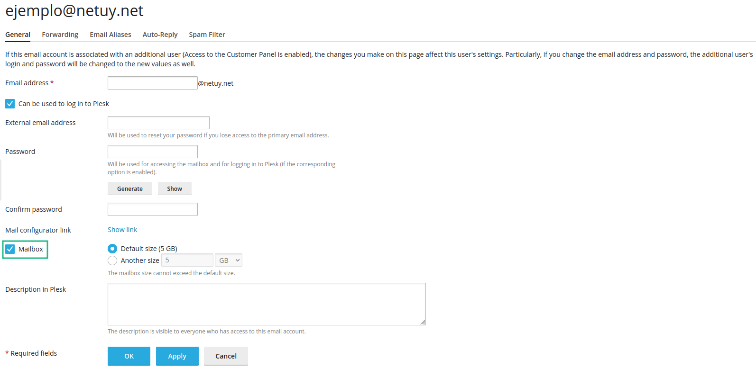Viewport: 756px width, 377px height.
Task: Focus the Password input field
Action: click(152, 152)
